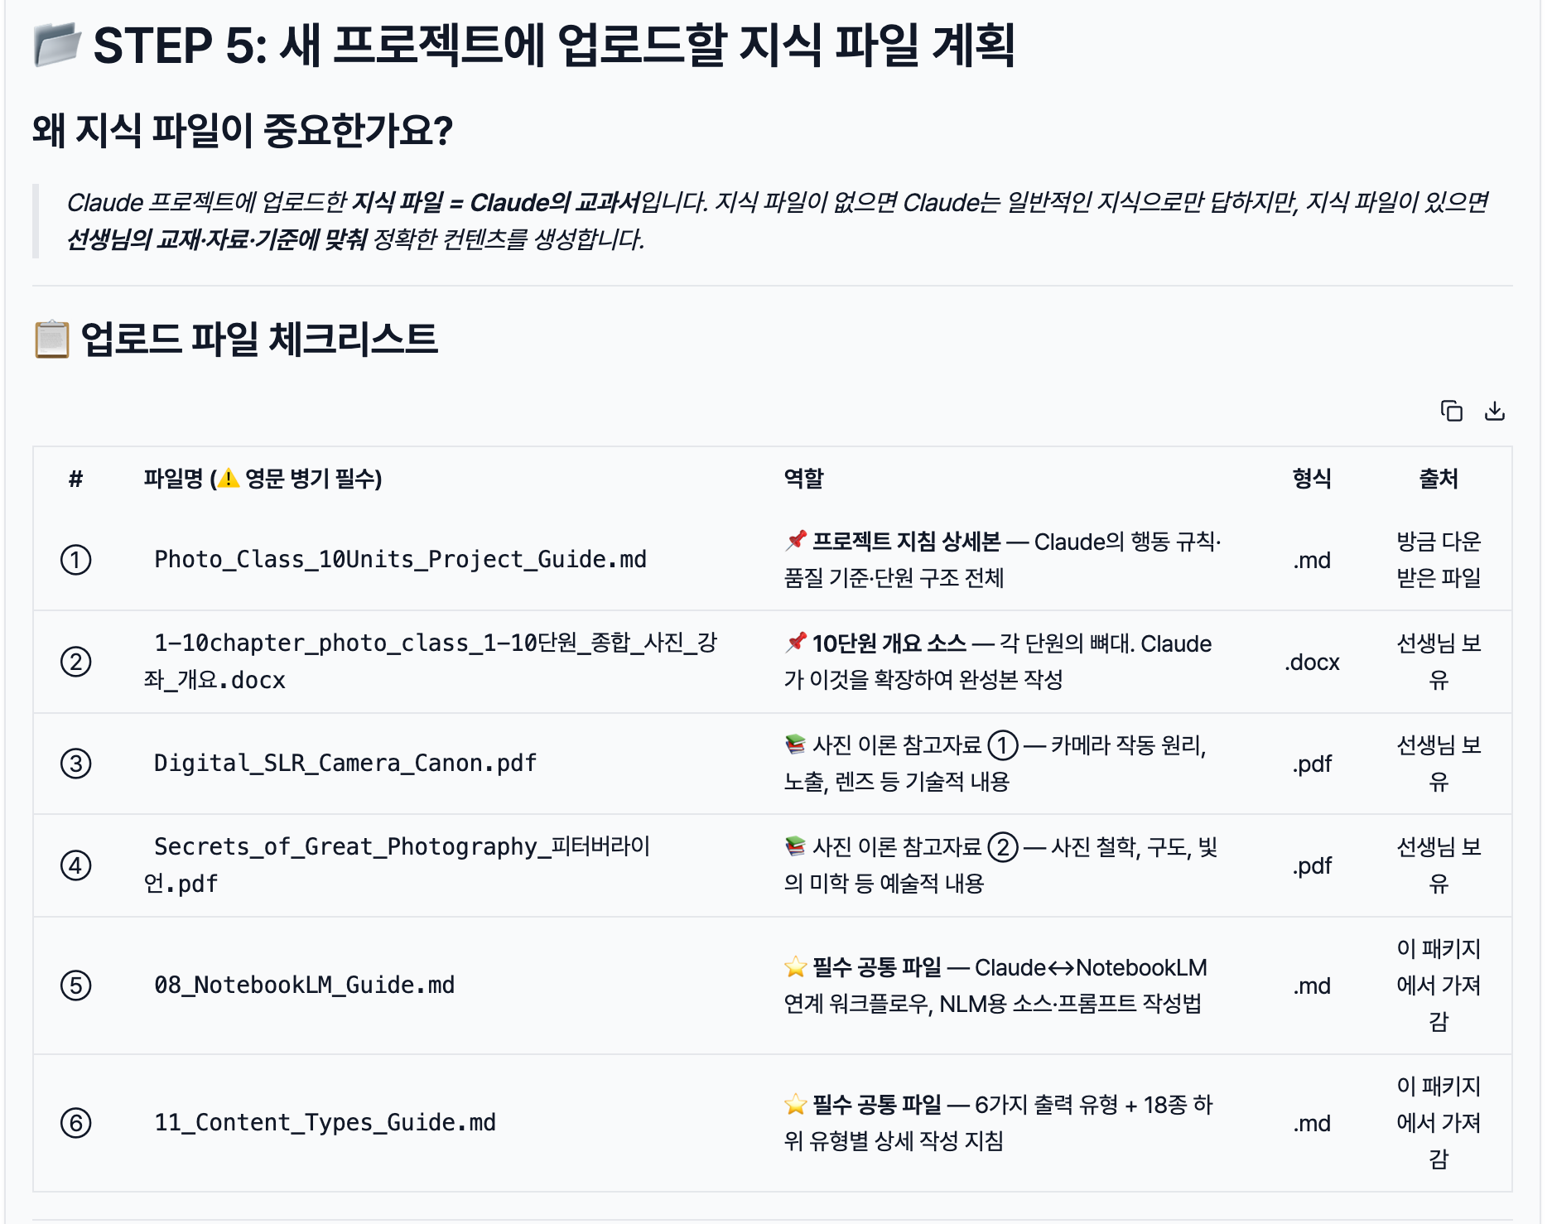Click the clipboard icon beside 업로드 파일 체크리스트
Viewport: 1552px width, 1224px height.
coord(52,340)
